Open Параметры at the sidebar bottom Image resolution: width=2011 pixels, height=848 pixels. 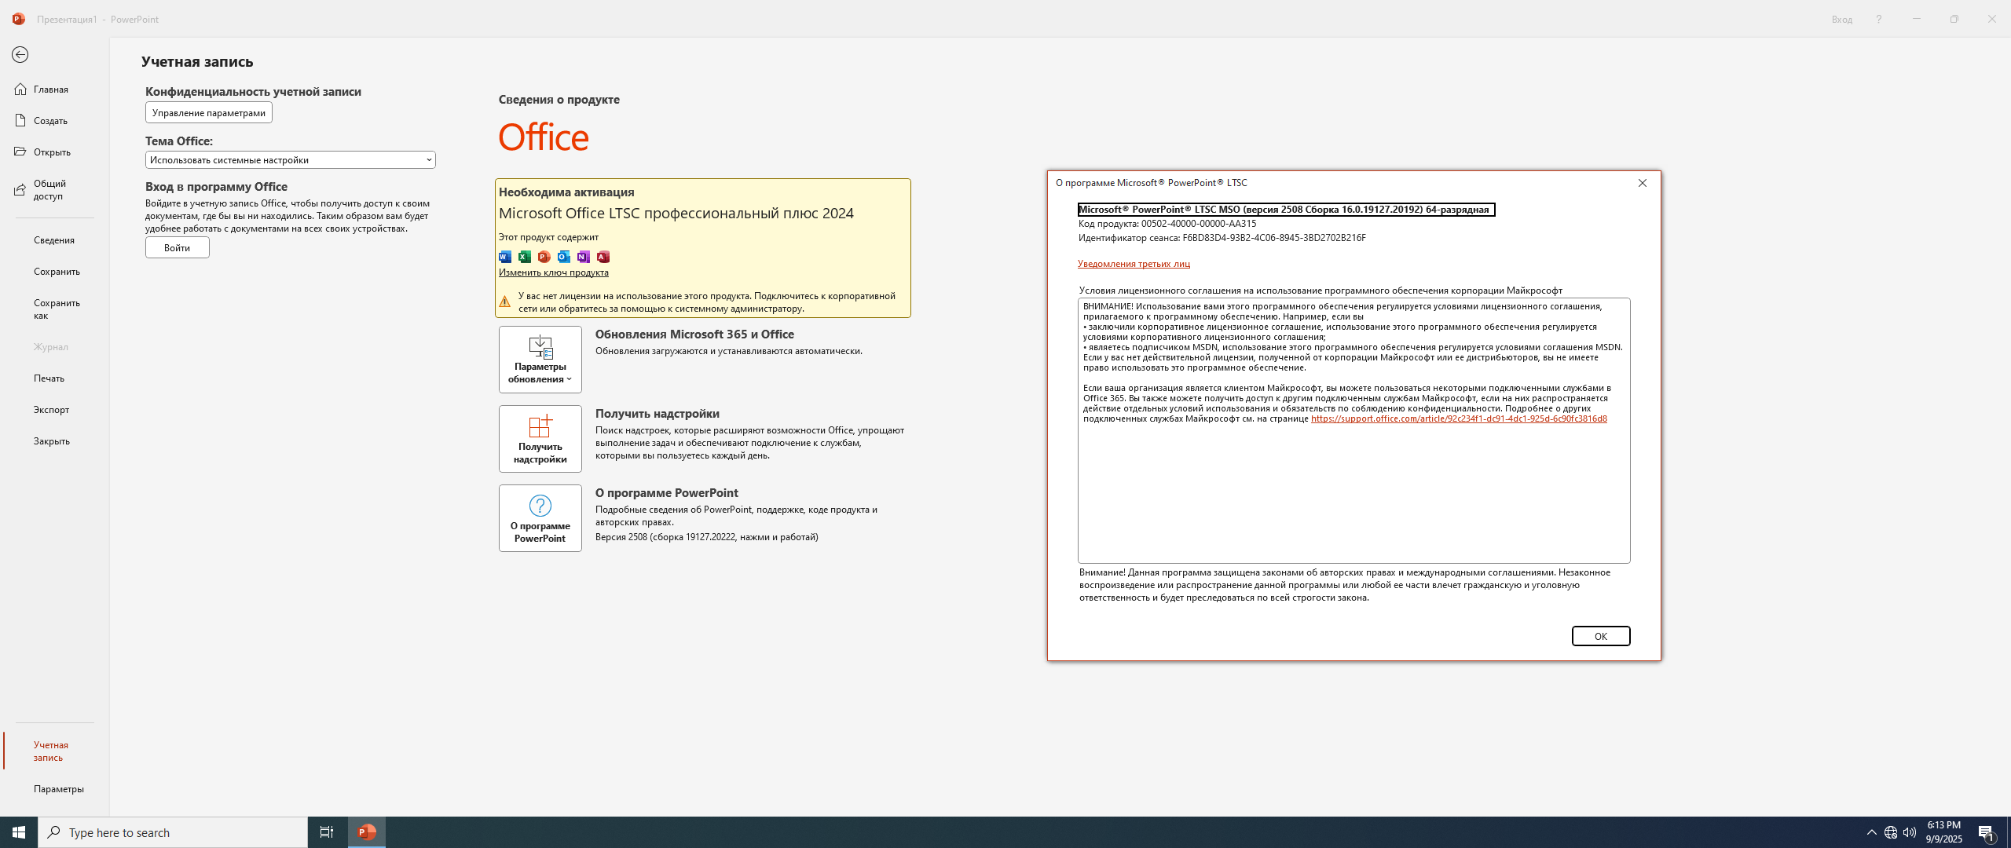pos(54,789)
